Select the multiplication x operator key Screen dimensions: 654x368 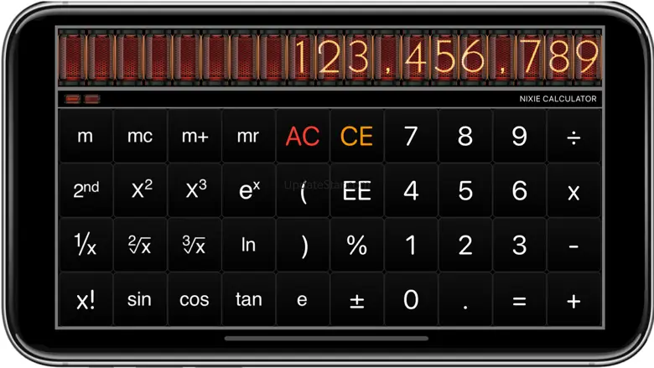(x=574, y=190)
